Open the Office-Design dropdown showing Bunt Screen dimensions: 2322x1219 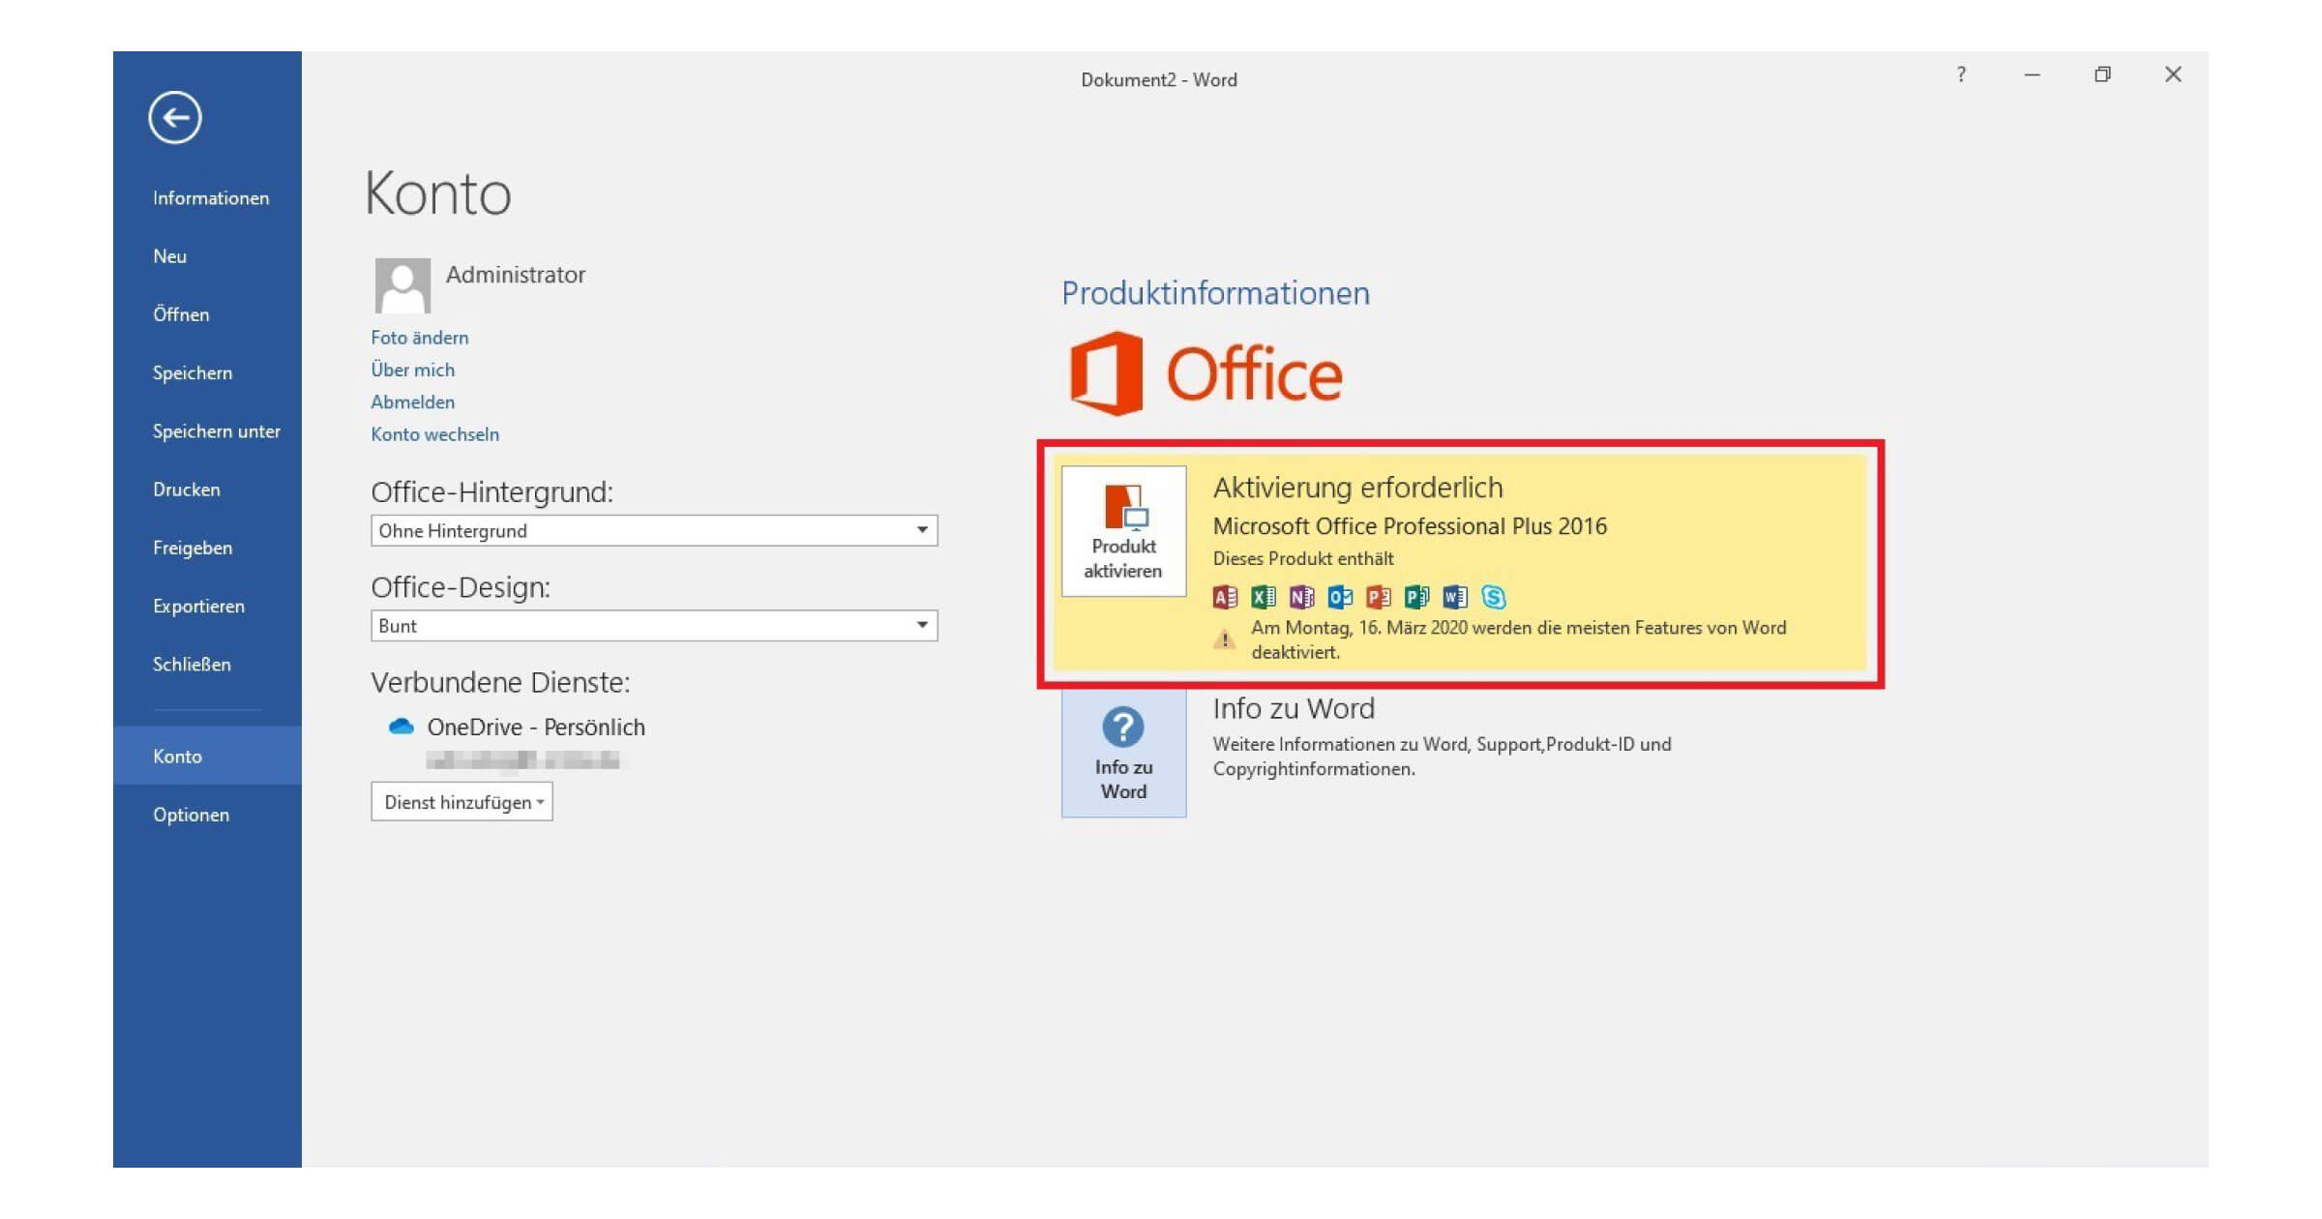click(654, 625)
